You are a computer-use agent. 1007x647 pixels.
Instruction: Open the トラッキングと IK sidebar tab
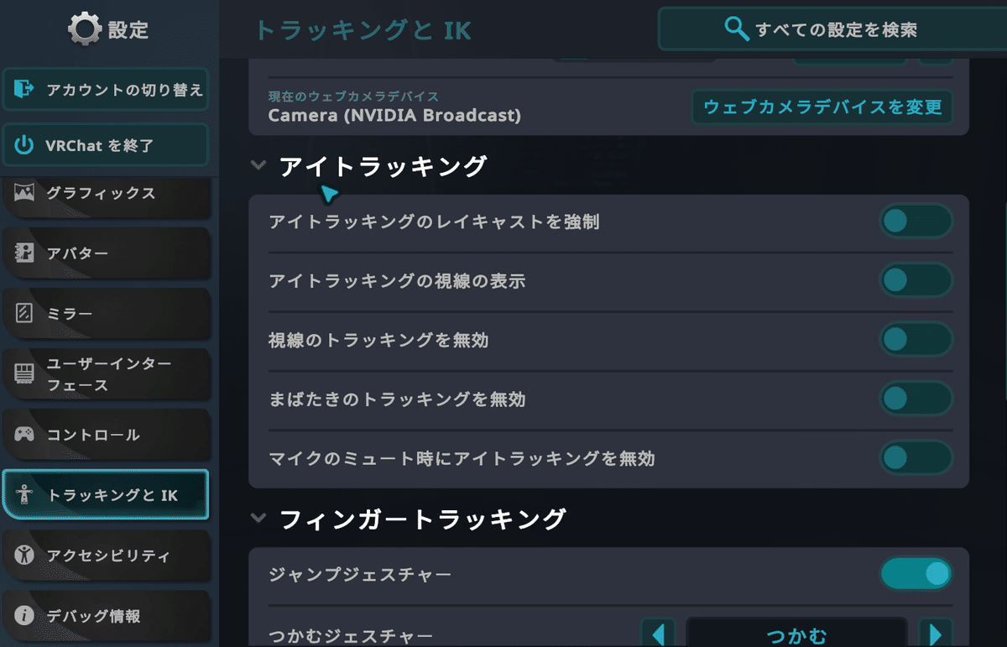(106, 495)
